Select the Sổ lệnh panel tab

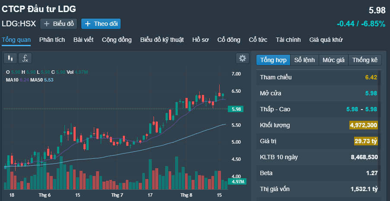pos(304,60)
